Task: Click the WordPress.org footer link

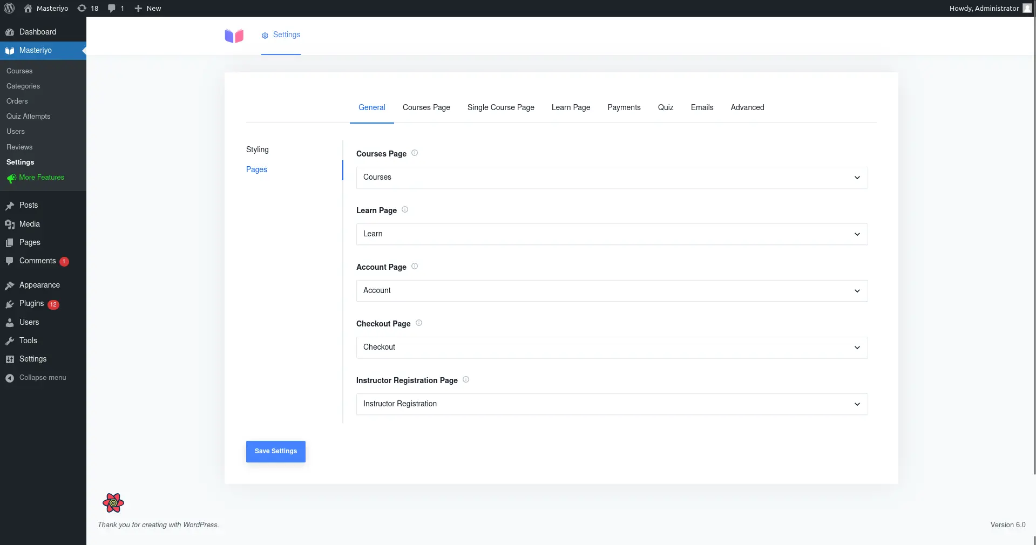Action: (x=200, y=525)
